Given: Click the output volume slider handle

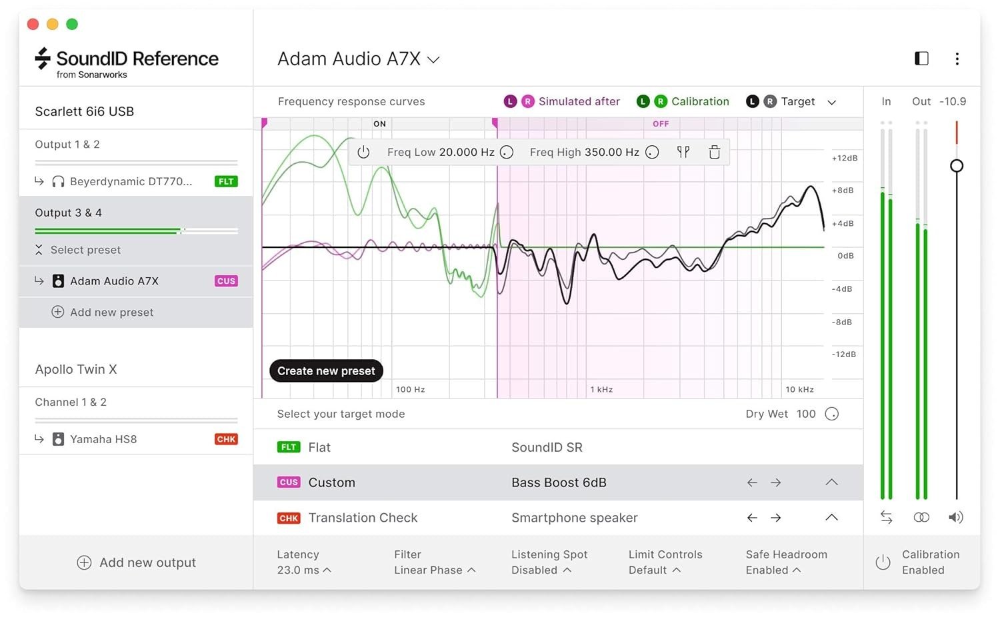Looking at the screenshot, I should [x=957, y=165].
